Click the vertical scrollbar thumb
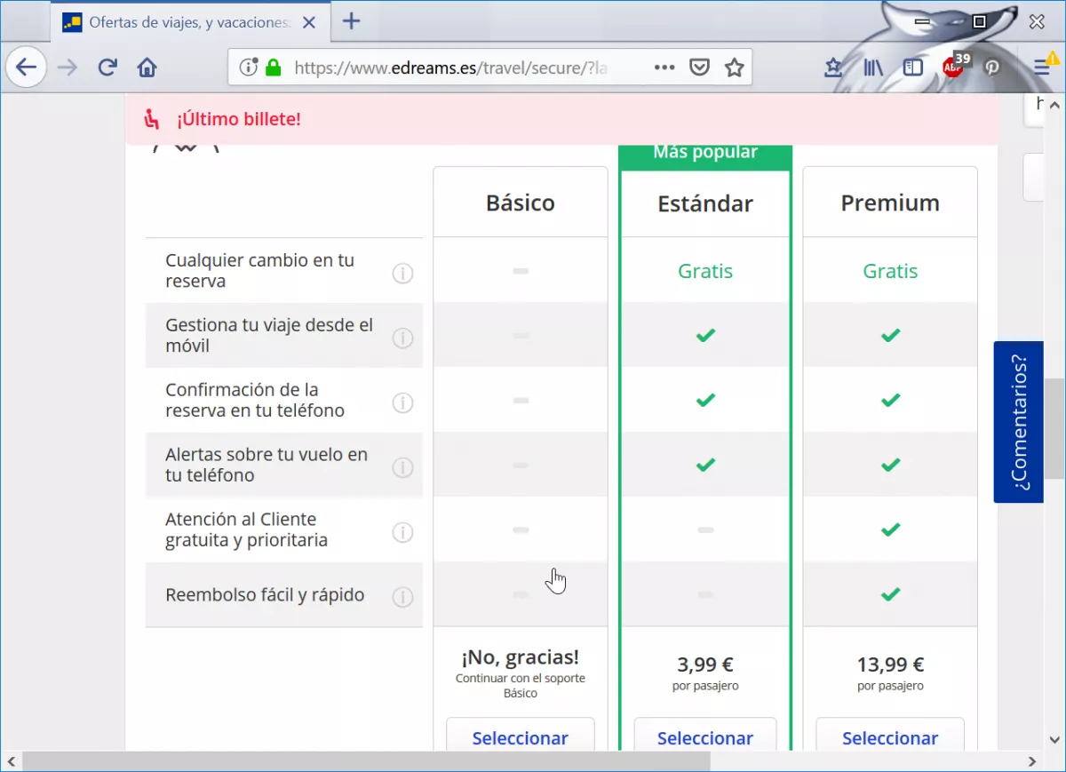Image resolution: width=1066 pixels, height=772 pixels. (x=1055, y=428)
